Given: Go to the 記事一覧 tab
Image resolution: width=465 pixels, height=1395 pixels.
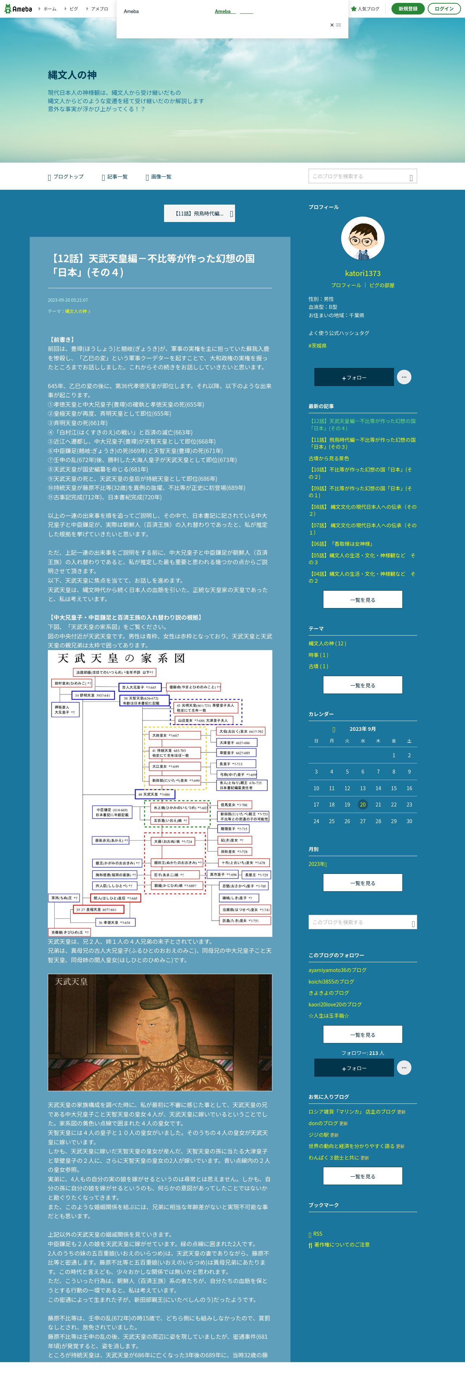Looking at the screenshot, I should (115, 176).
